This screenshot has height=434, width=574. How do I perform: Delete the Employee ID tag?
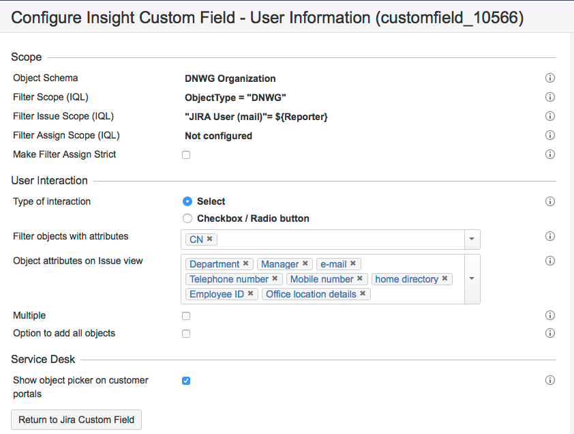click(250, 294)
